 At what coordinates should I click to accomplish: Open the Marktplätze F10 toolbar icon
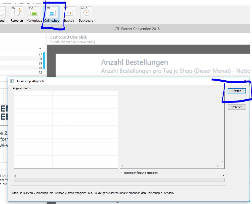click(x=34, y=14)
